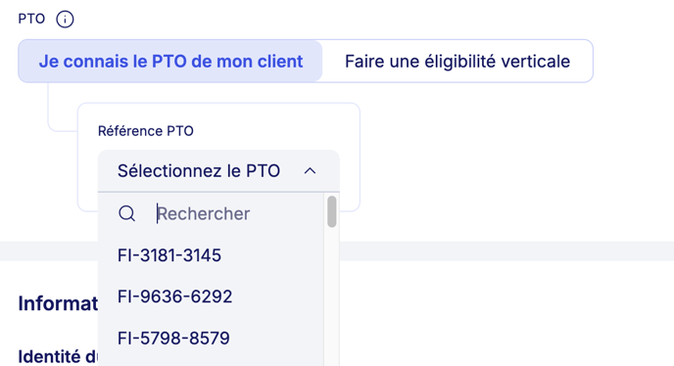Click the 'PTO' section label text
The image size is (674, 366).
coord(31,19)
